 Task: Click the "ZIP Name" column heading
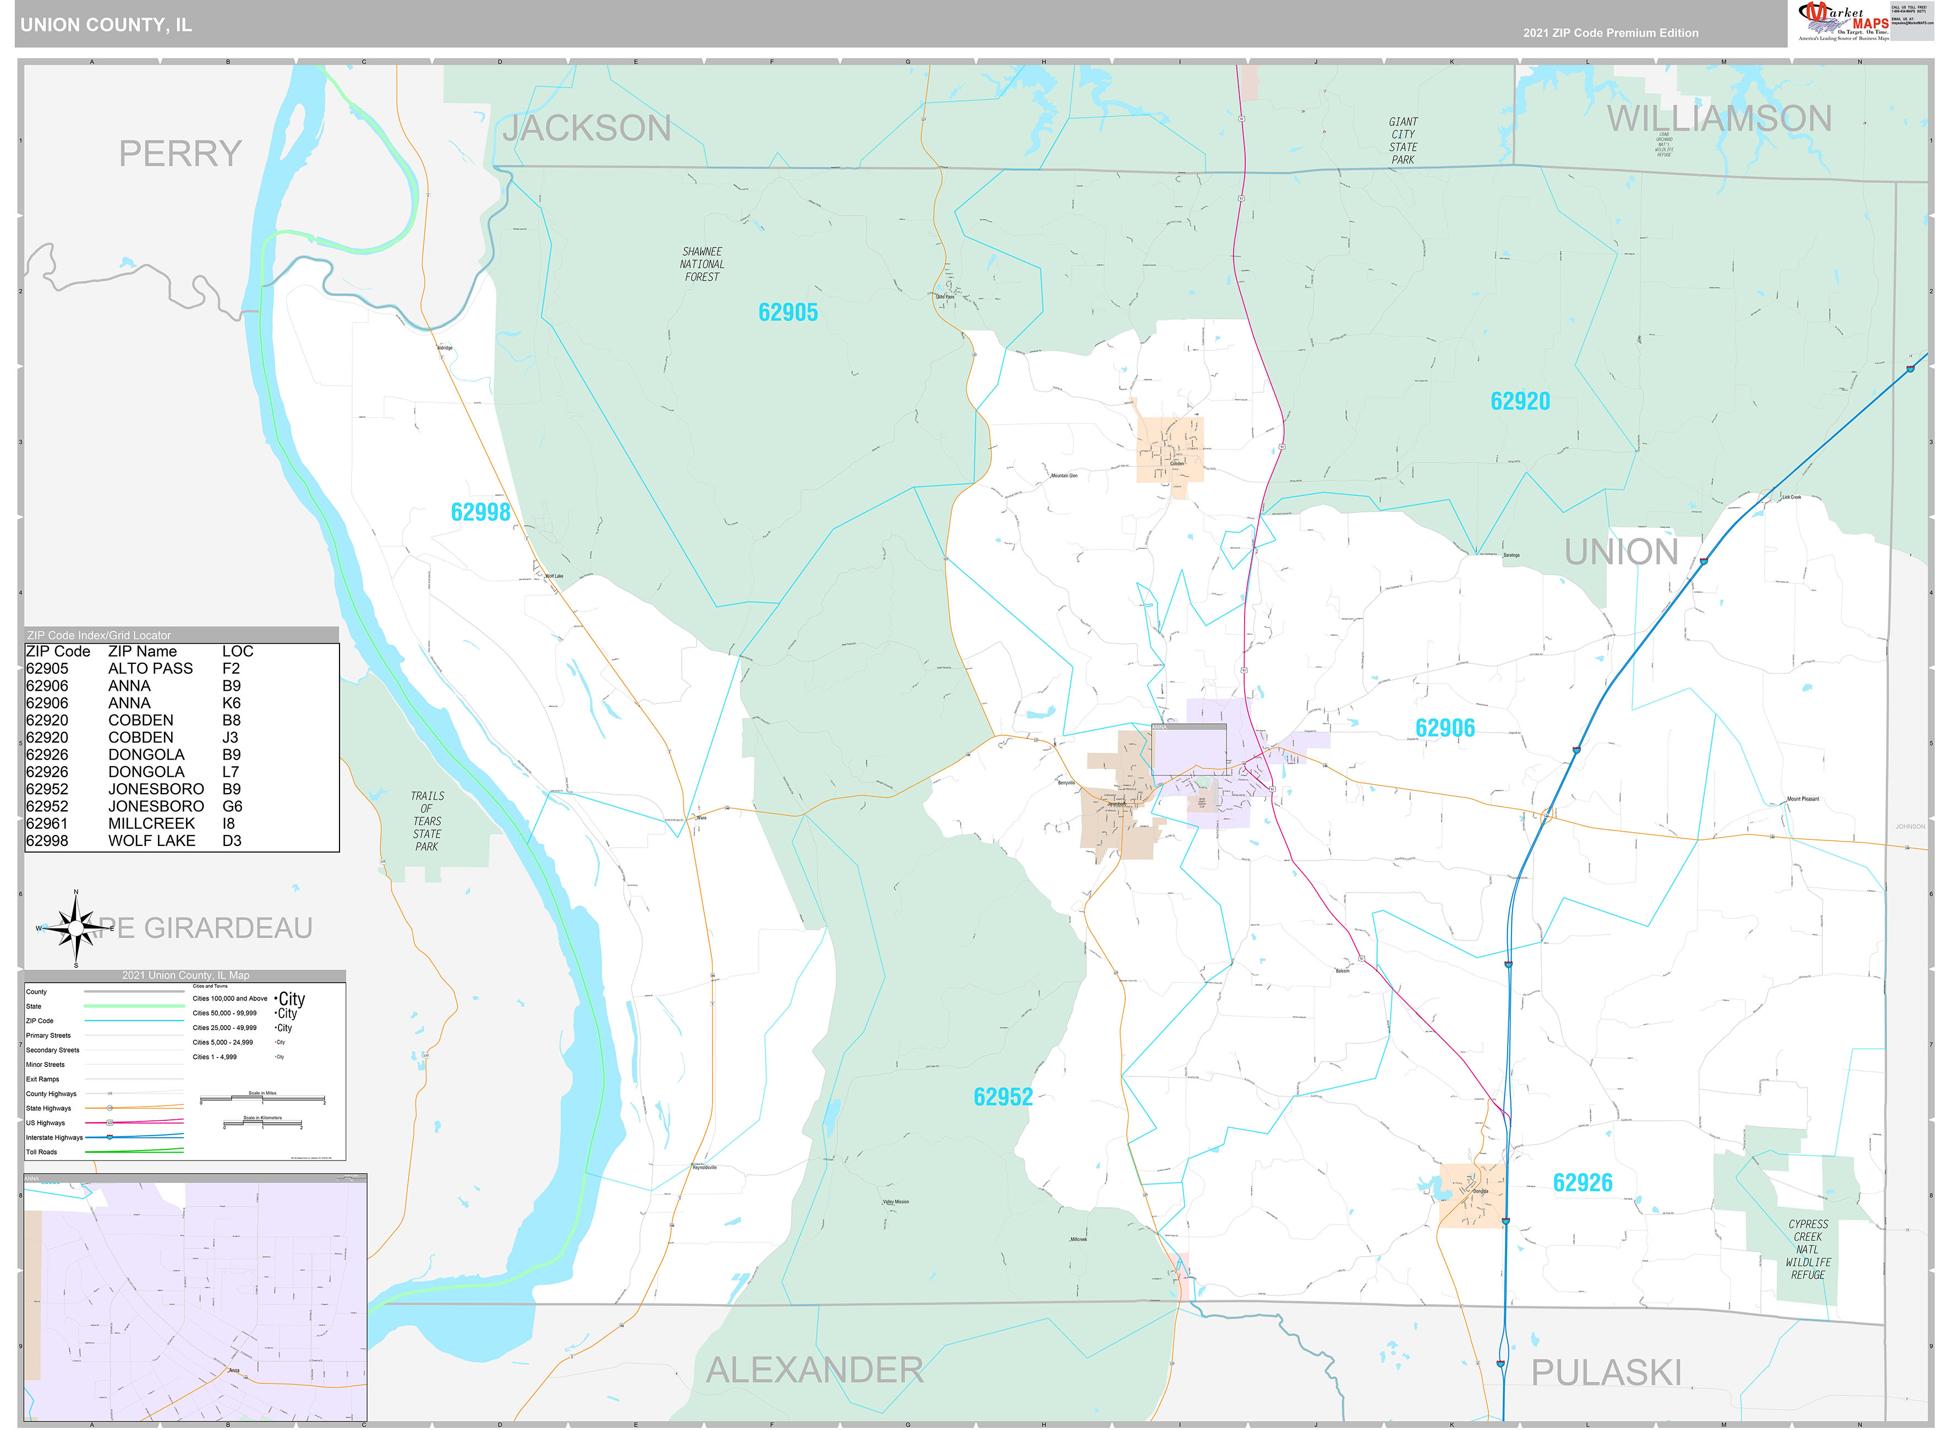point(142,651)
